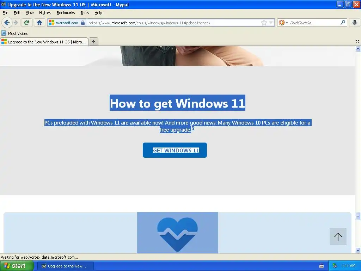
Task: Open the DuckDuckGo search engine dropdown
Action: [x=287, y=23]
